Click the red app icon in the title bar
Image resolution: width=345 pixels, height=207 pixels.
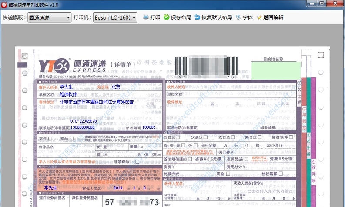pos(4,5)
